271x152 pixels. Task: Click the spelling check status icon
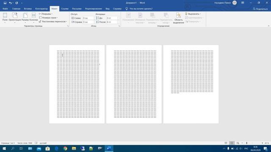[36, 143]
